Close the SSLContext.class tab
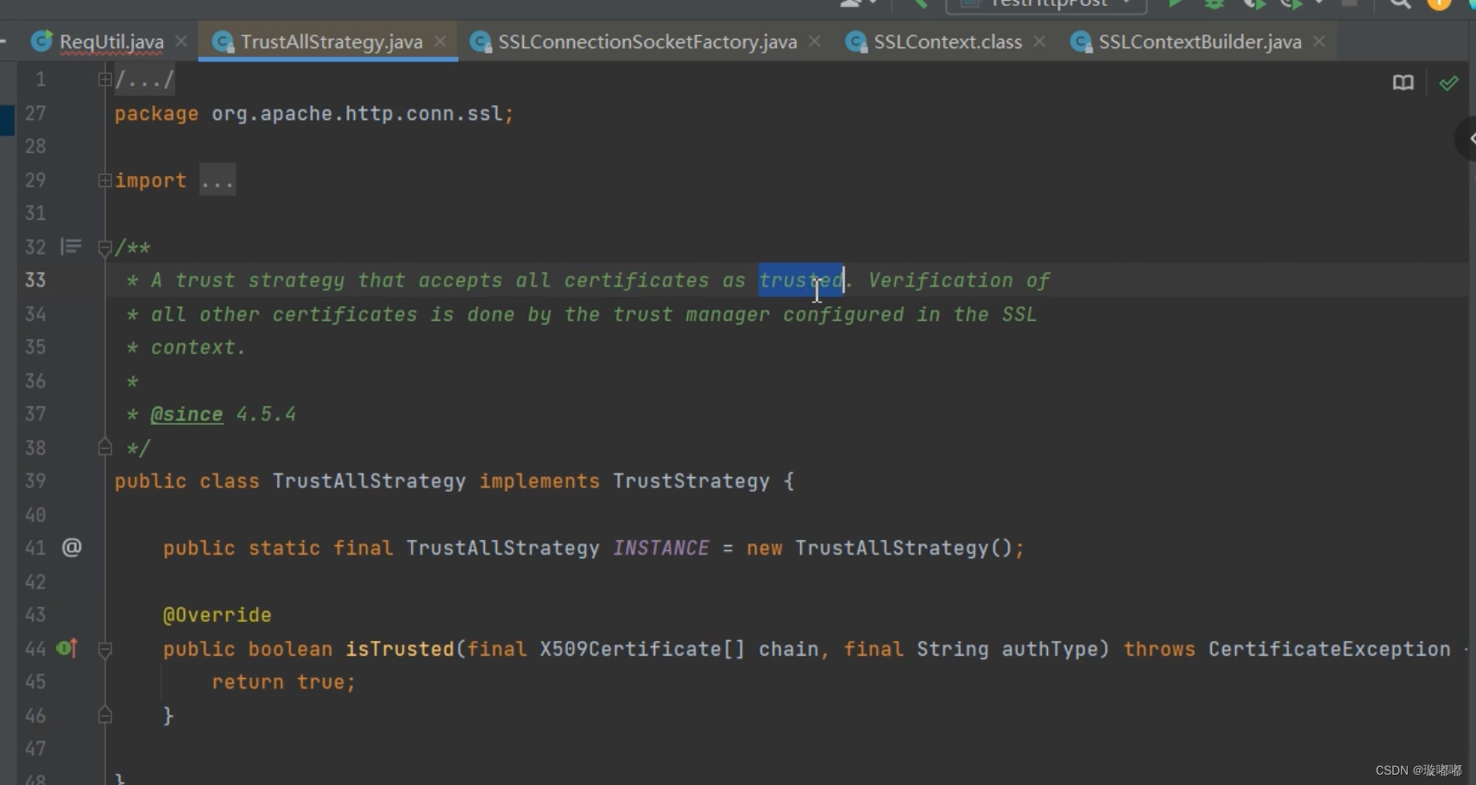Screen dimensions: 1476x785 [x=1039, y=41]
